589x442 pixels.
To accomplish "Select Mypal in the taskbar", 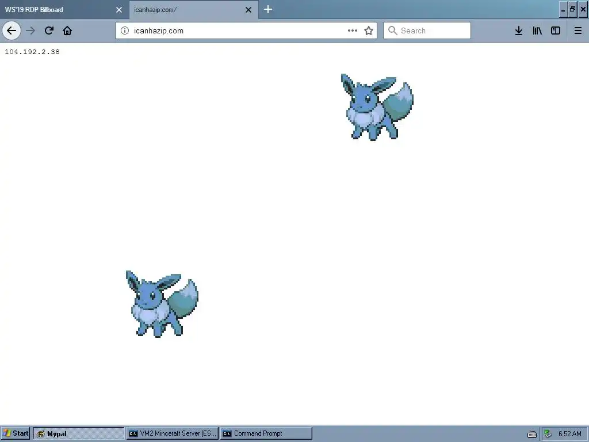I will [78, 433].
